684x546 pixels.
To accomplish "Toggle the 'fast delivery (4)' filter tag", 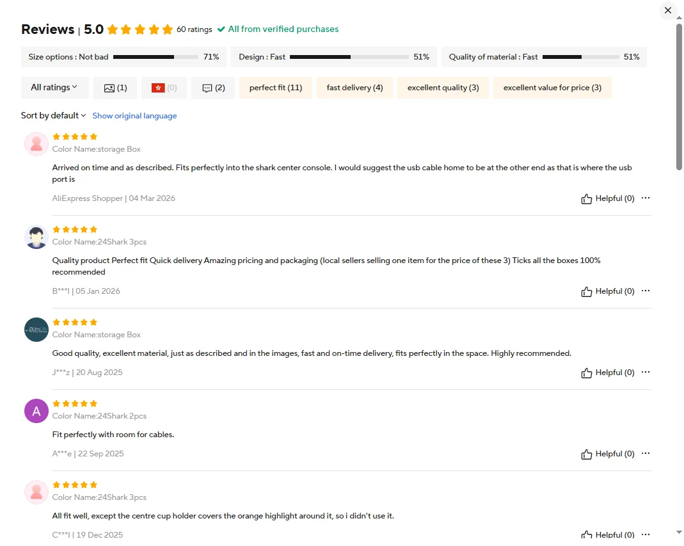I will coord(354,88).
